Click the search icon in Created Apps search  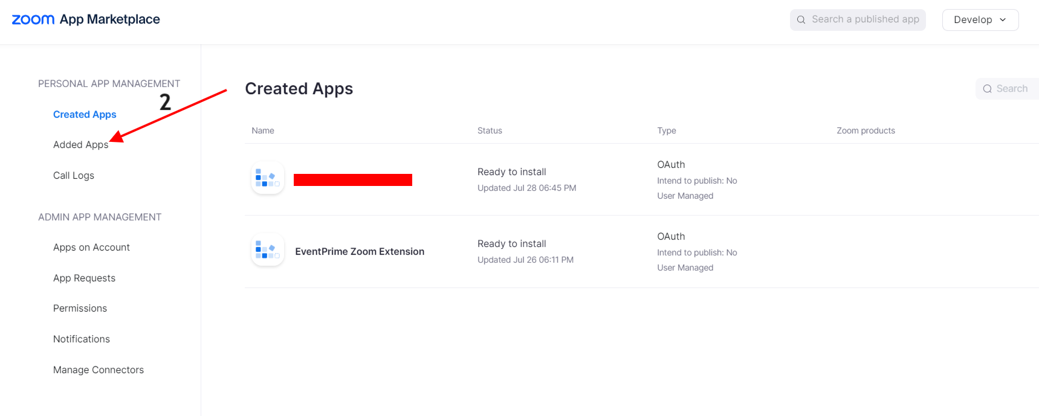click(987, 89)
